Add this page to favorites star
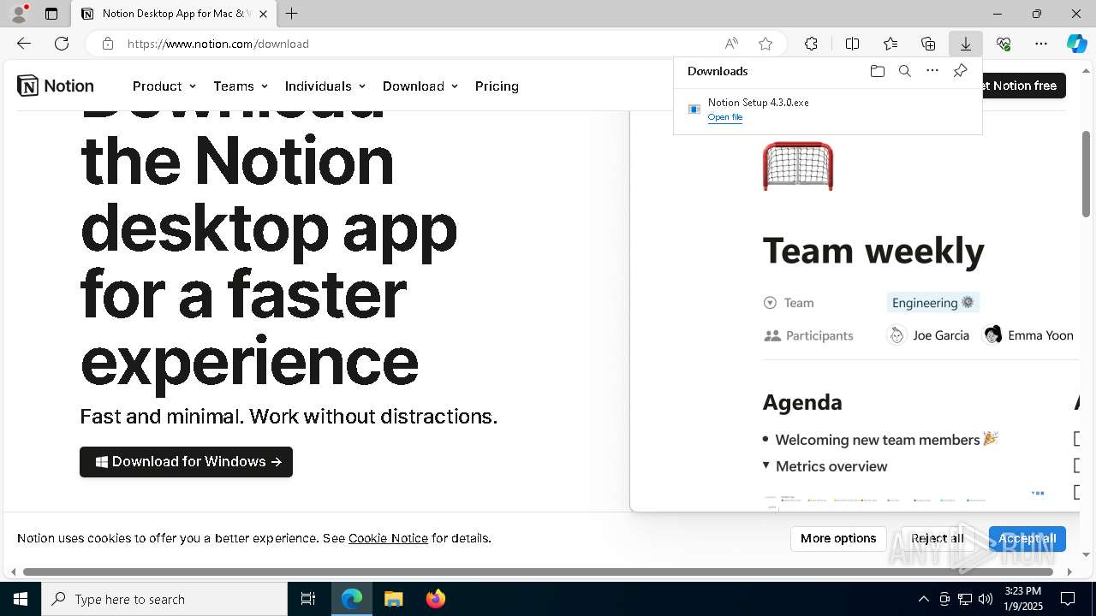This screenshot has width=1096, height=616. coord(765,44)
